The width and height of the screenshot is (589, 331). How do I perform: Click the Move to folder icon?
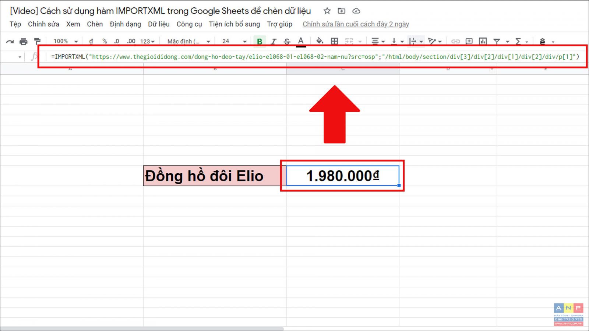point(342,11)
